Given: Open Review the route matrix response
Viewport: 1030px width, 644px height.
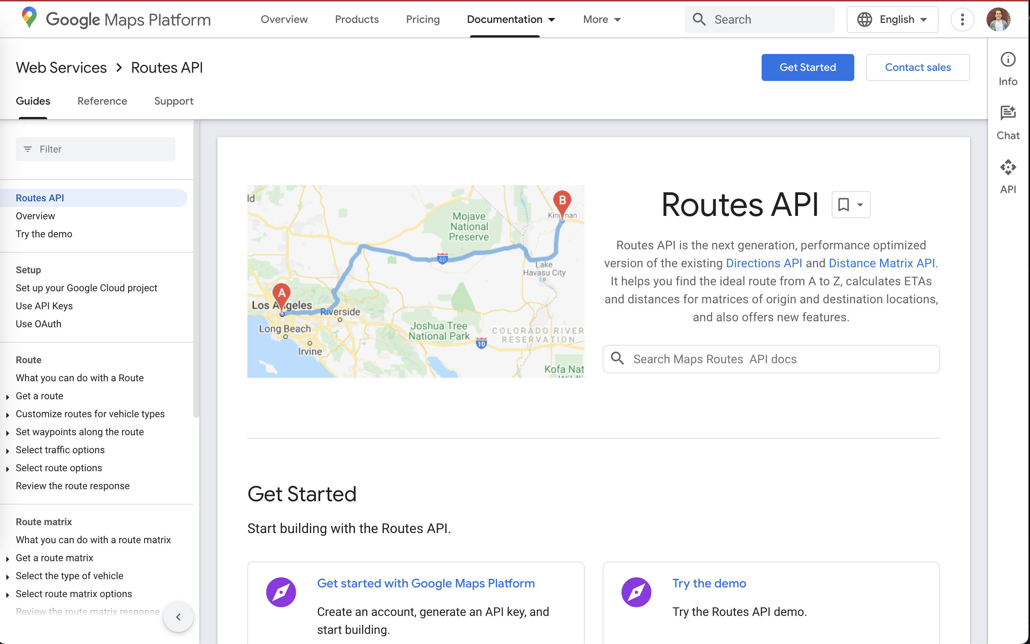Looking at the screenshot, I should click(88, 612).
